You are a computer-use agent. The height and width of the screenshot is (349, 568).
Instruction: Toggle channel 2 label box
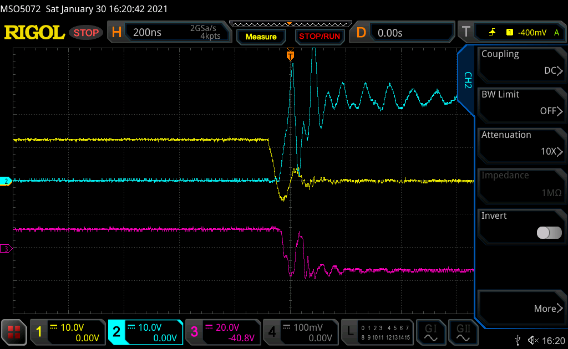pos(116,332)
